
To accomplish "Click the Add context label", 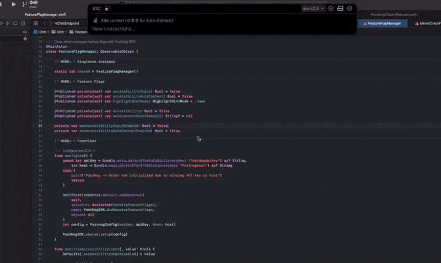I will click(137, 20).
